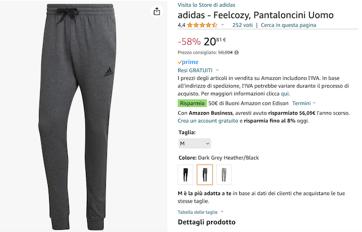This screenshot has width=362, height=232.
Task: Open the Taglia size dropdown
Action: click(x=194, y=144)
